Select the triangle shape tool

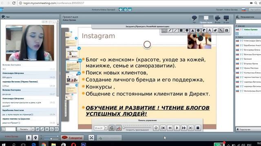(192, 30)
